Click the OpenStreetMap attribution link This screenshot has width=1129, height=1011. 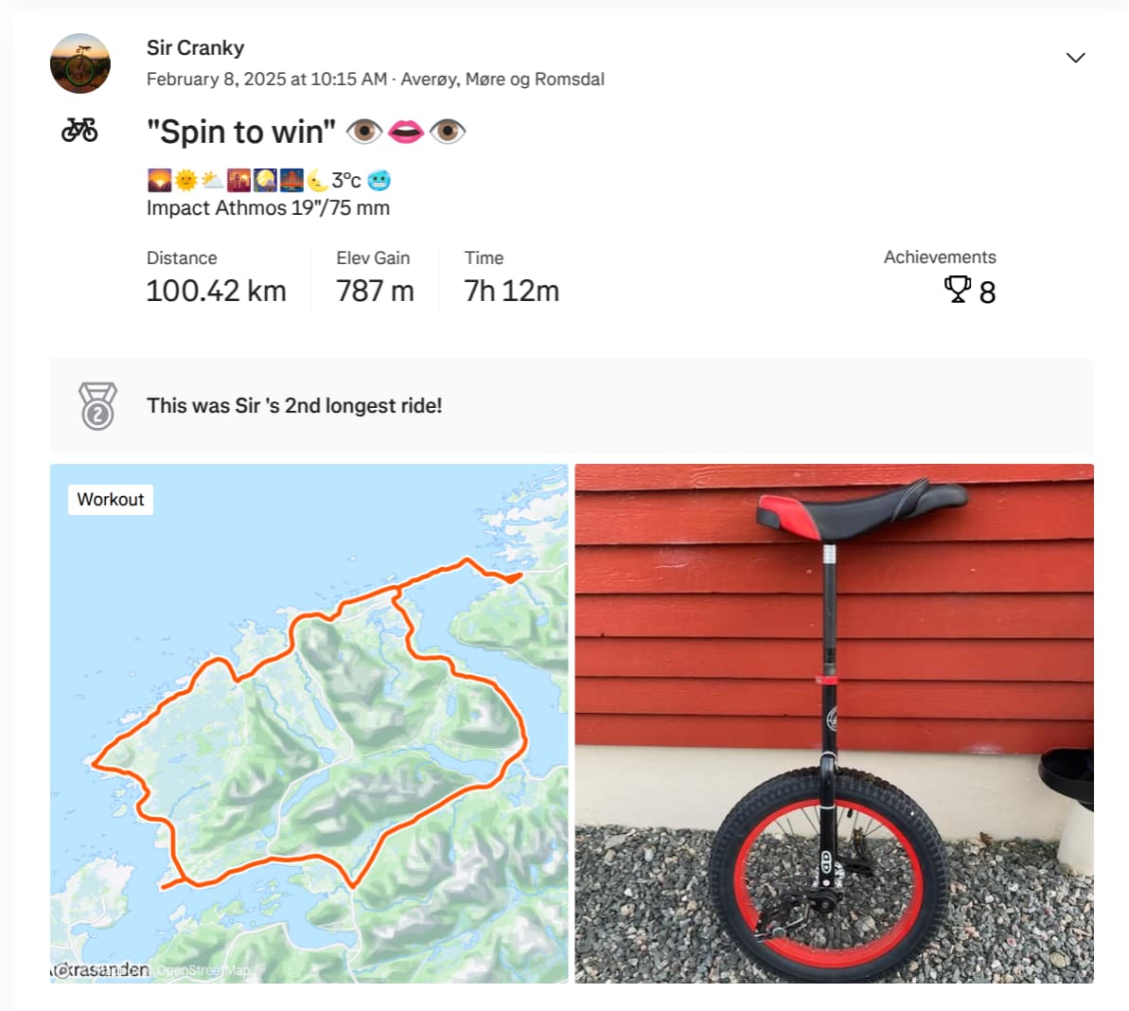coord(203,970)
